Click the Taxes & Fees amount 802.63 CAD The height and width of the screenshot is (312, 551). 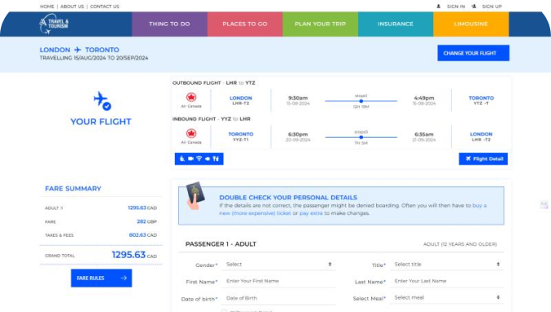tap(143, 234)
